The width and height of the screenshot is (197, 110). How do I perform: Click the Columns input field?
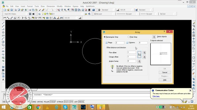tap(143, 43)
